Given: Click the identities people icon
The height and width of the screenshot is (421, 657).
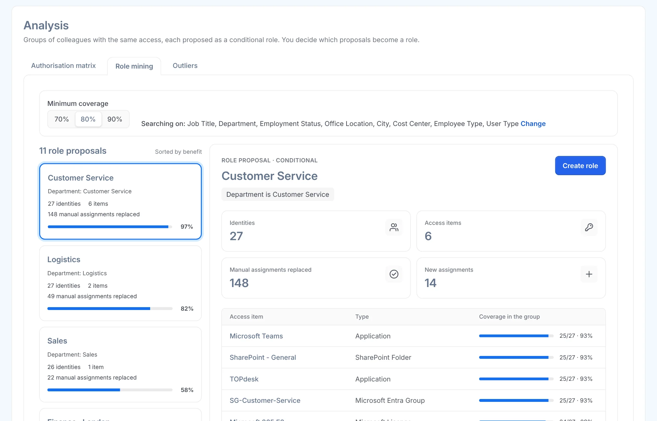Looking at the screenshot, I should 394,227.
